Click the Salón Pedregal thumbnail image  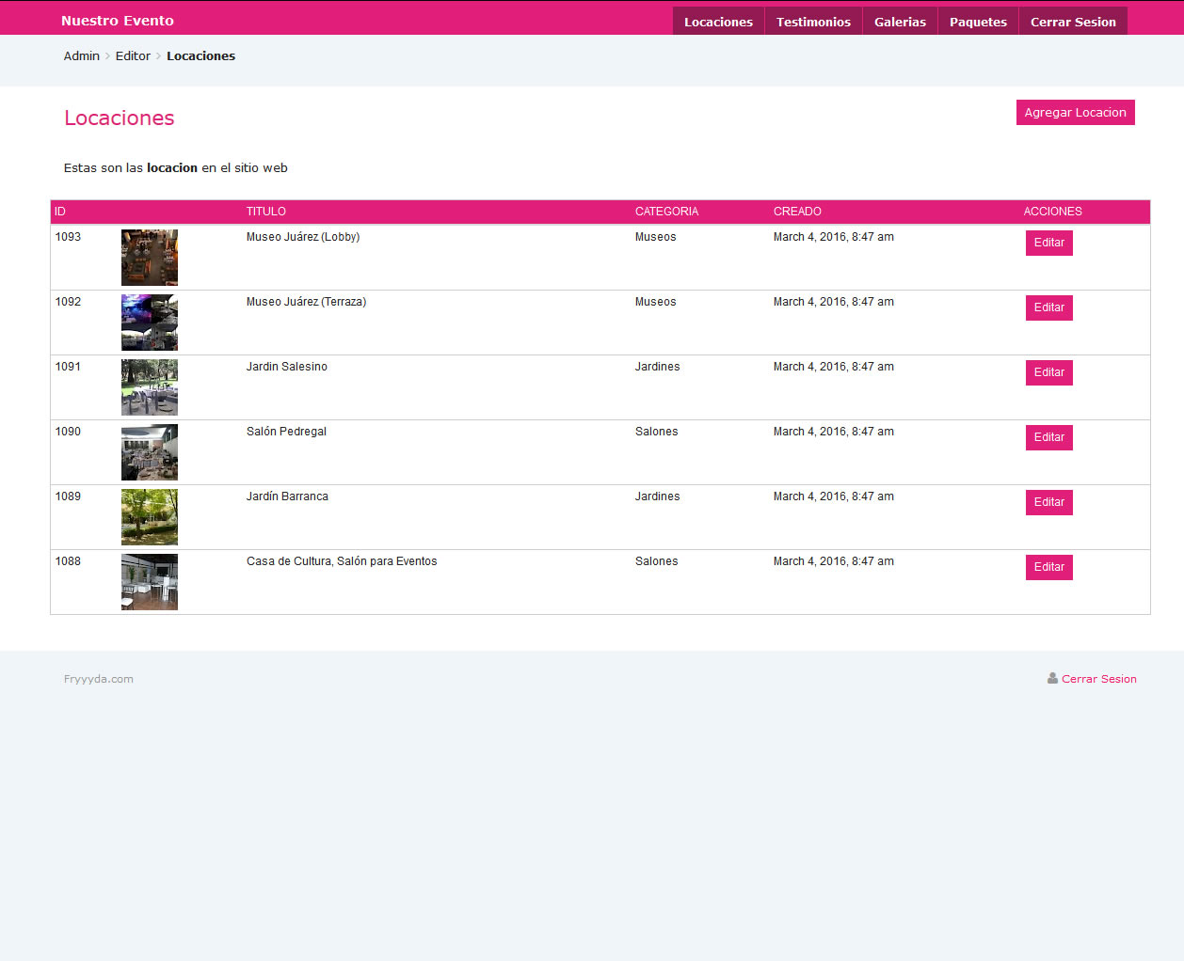(149, 452)
